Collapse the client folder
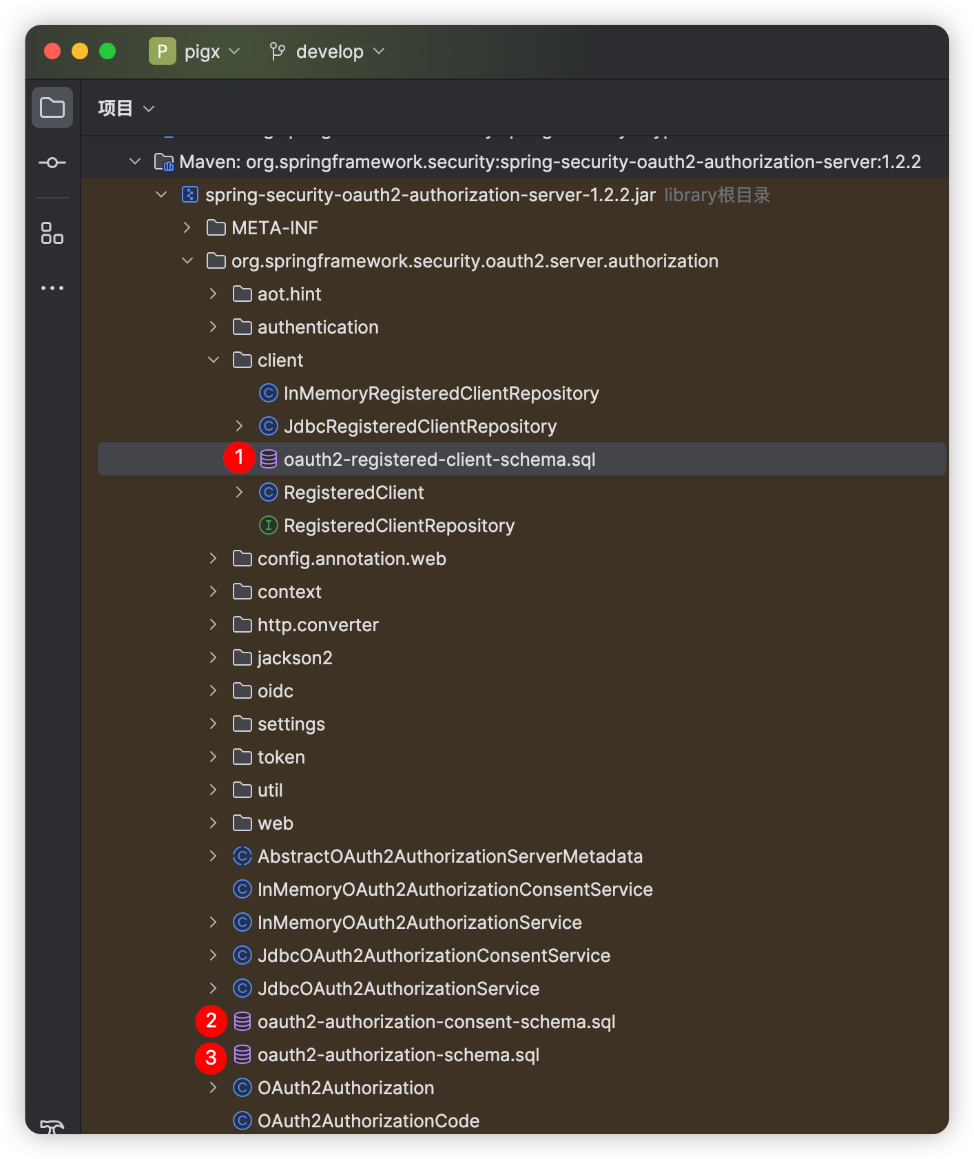Image resolution: width=974 pixels, height=1159 pixels. click(x=214, y=360)
